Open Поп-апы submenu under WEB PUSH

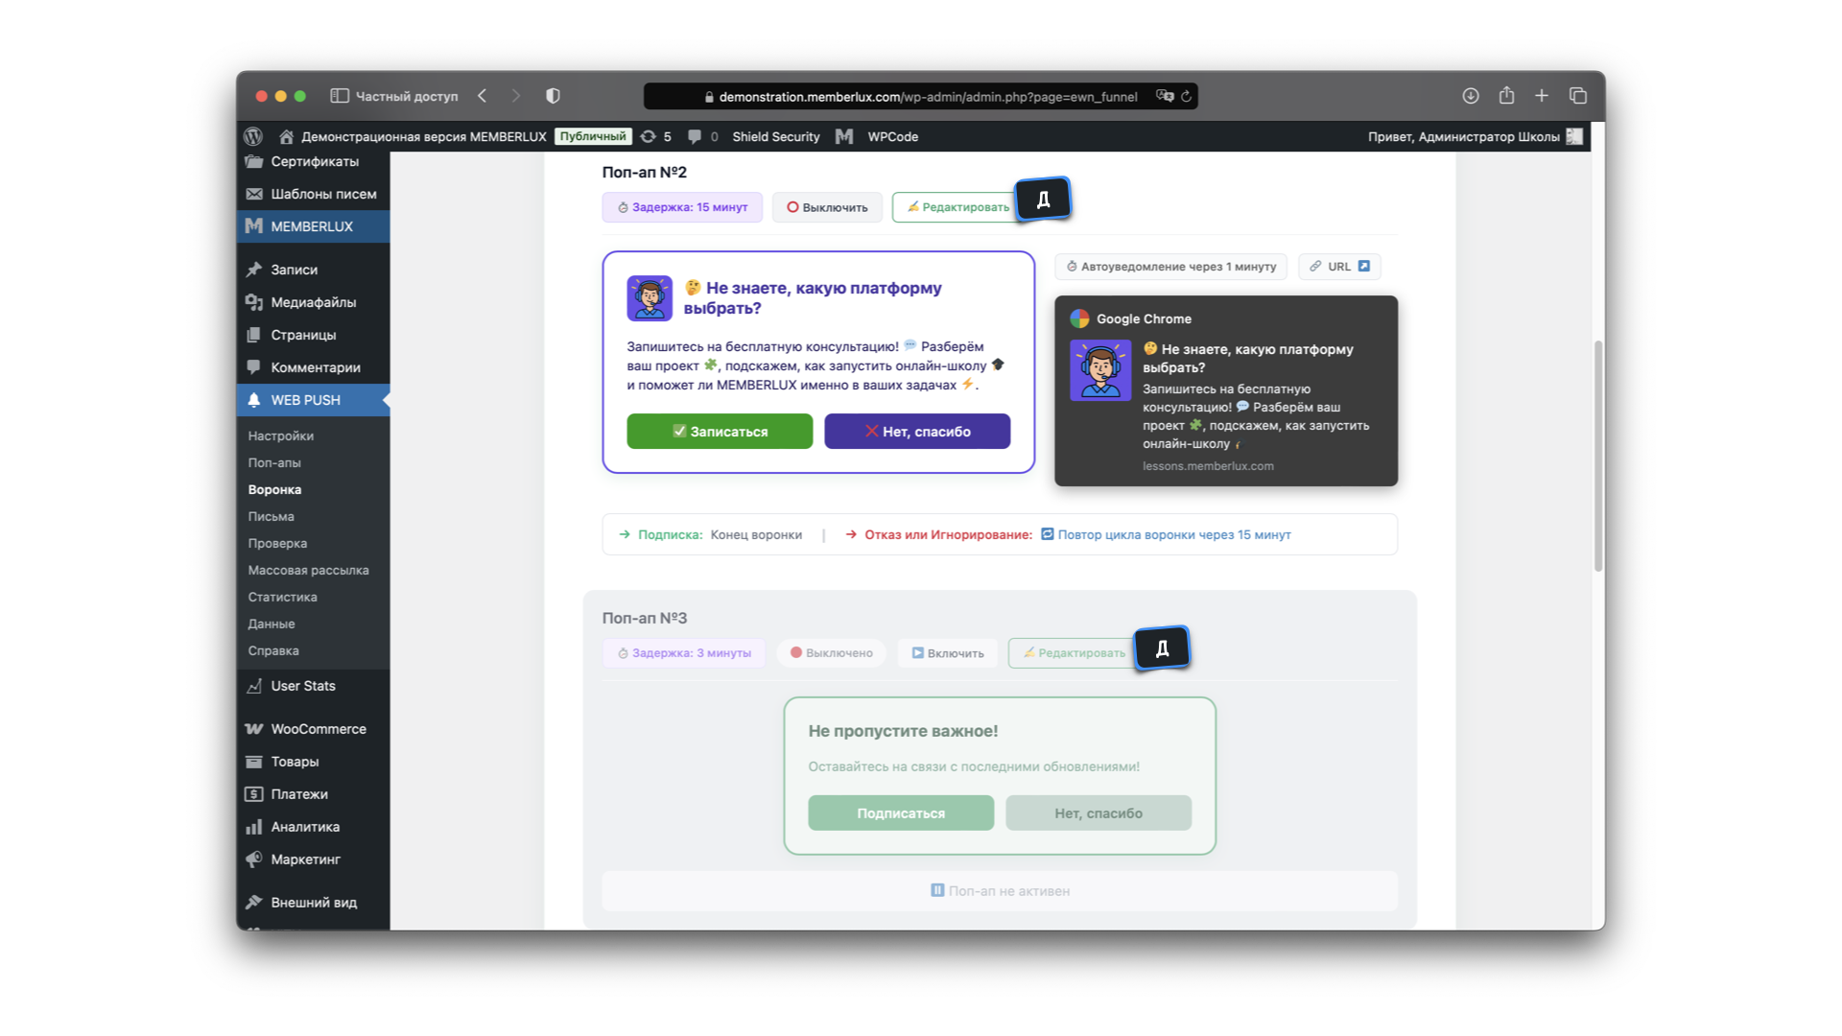[274, 462]
